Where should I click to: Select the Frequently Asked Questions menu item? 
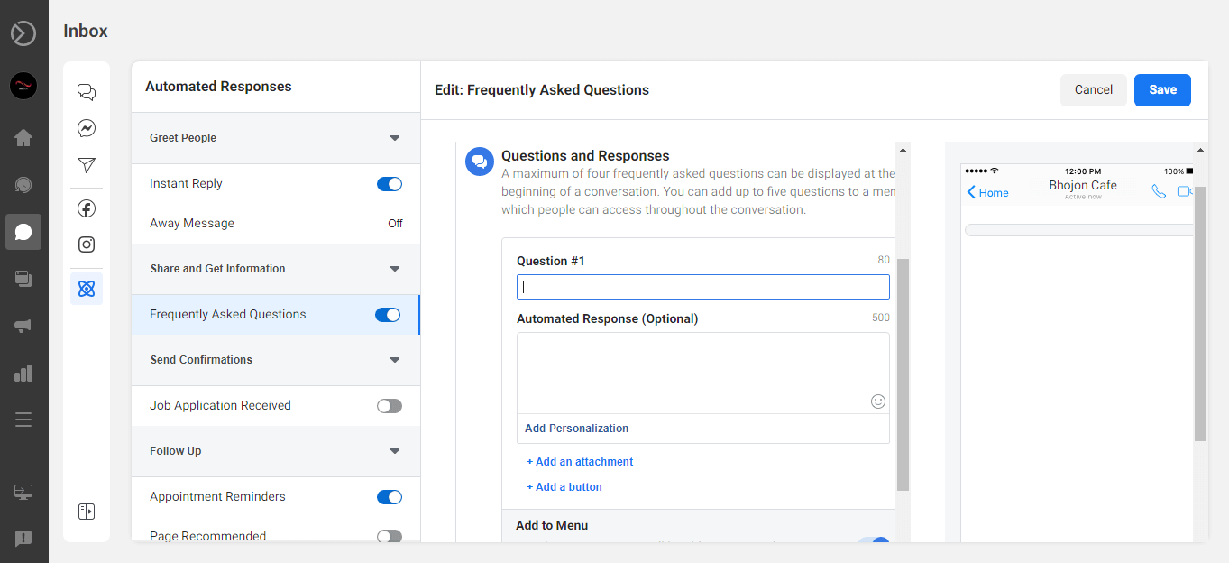click(x=227, y=314)
